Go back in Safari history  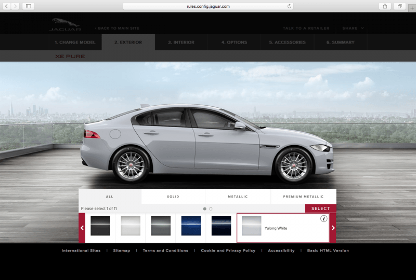click(7, 6)
